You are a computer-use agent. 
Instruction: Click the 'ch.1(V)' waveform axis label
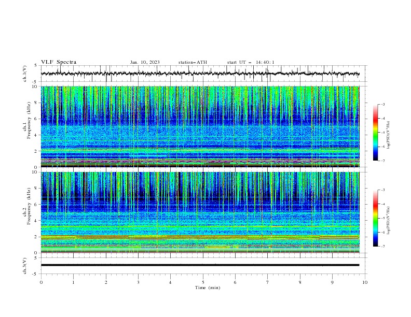click(25, 74)
